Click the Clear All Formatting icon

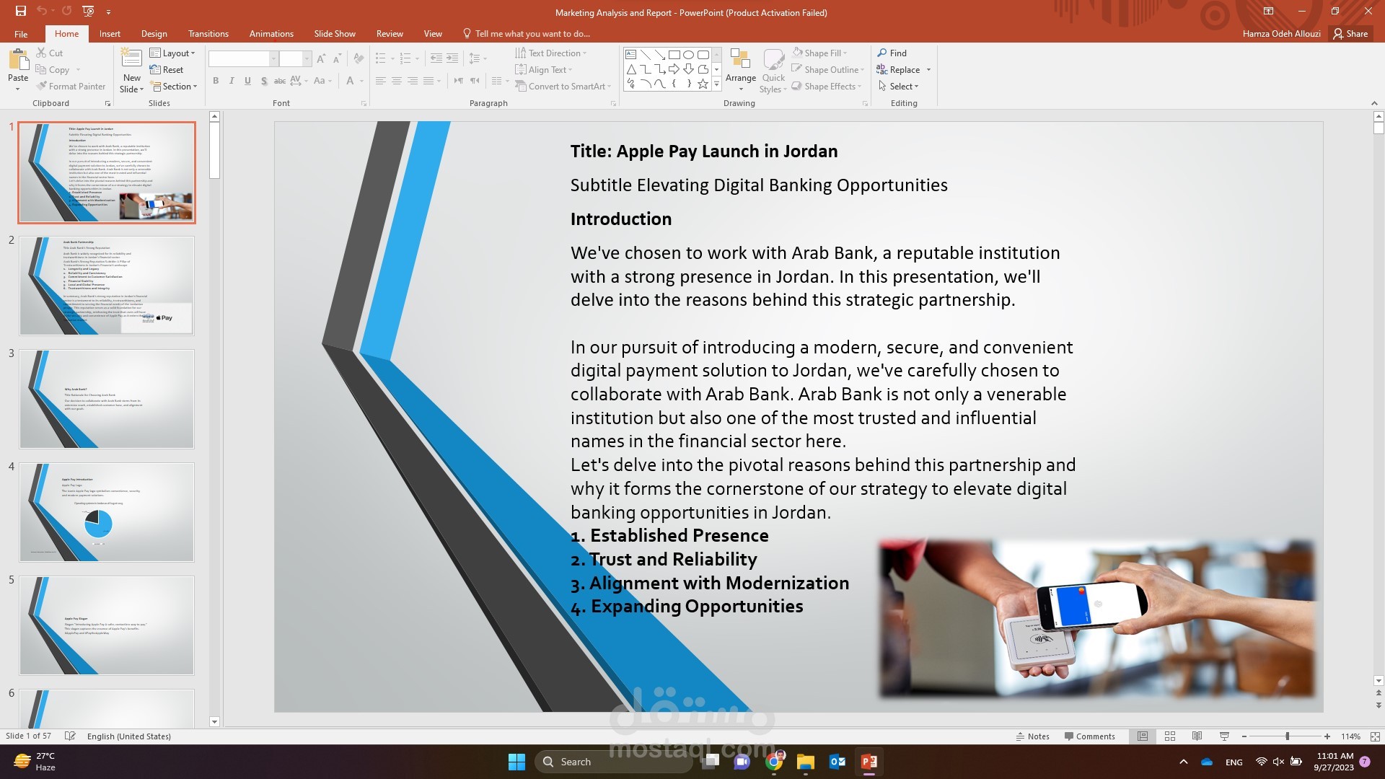359,59
